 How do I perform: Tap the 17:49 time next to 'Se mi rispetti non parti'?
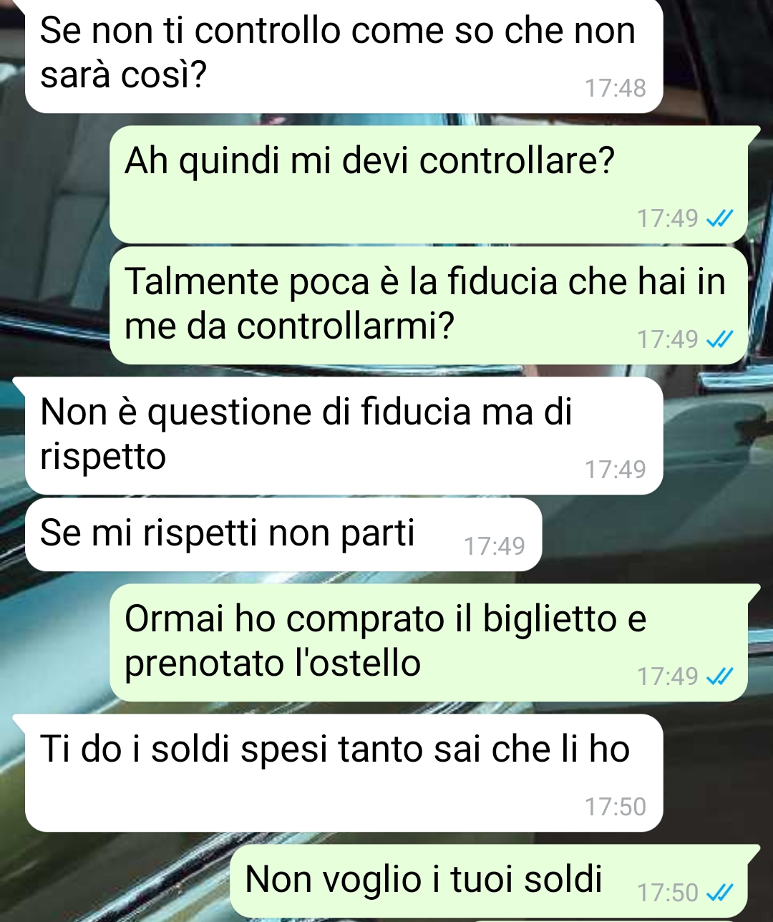click(494, 546)
